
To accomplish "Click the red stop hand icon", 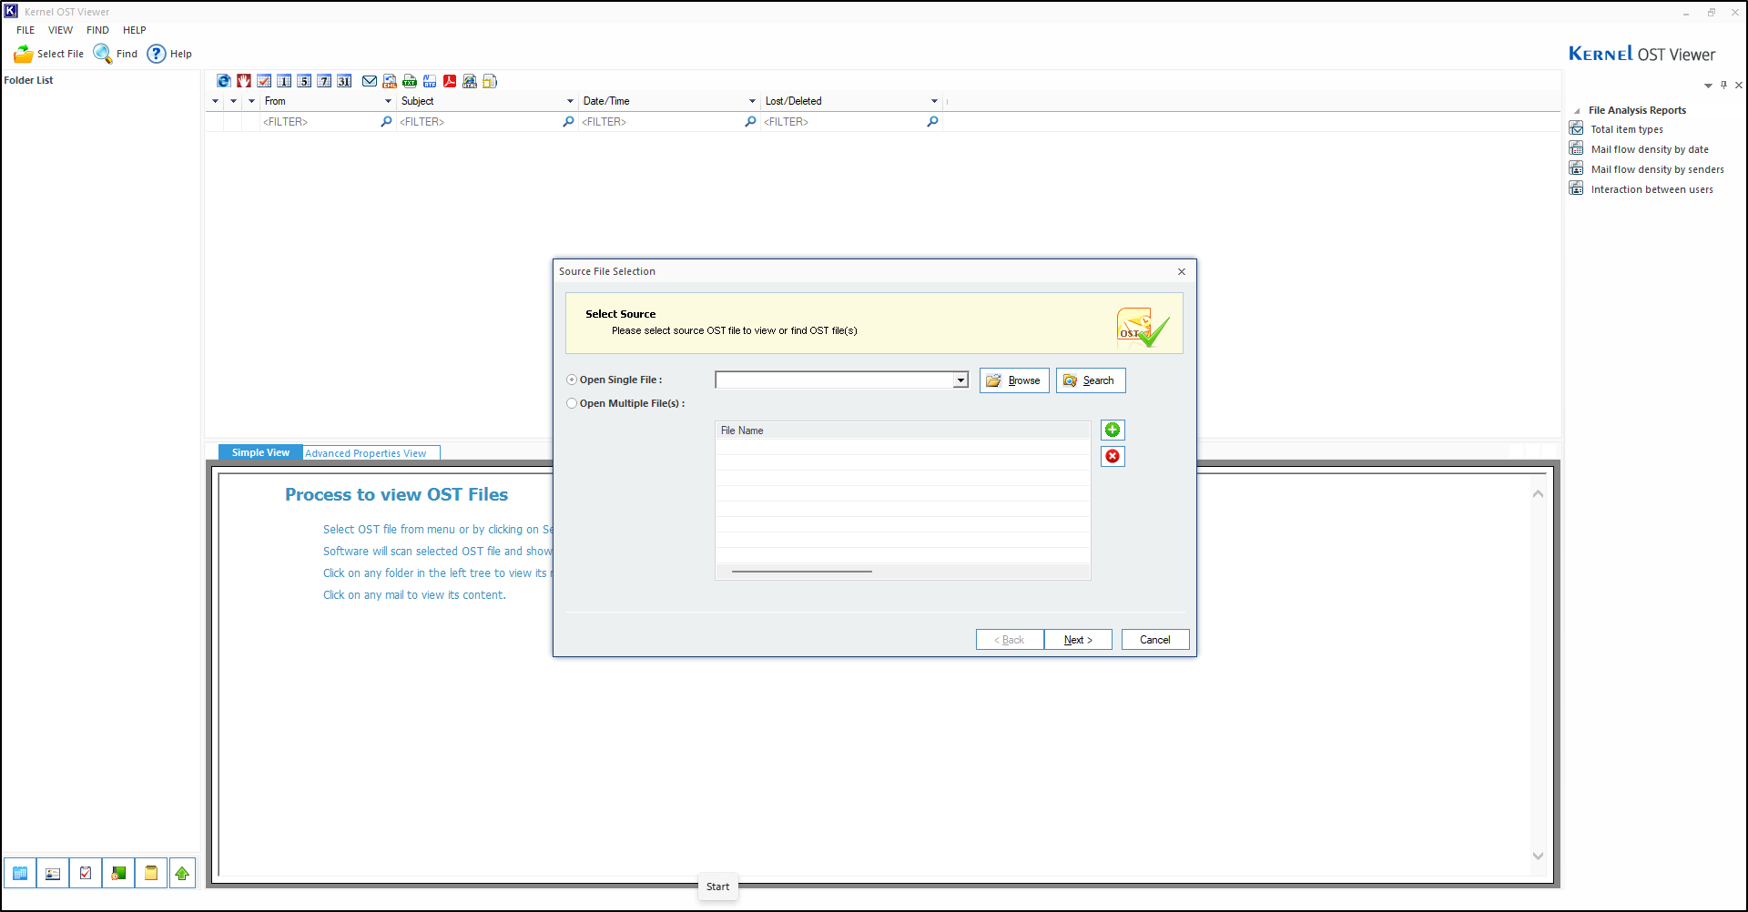I will 244,81.
